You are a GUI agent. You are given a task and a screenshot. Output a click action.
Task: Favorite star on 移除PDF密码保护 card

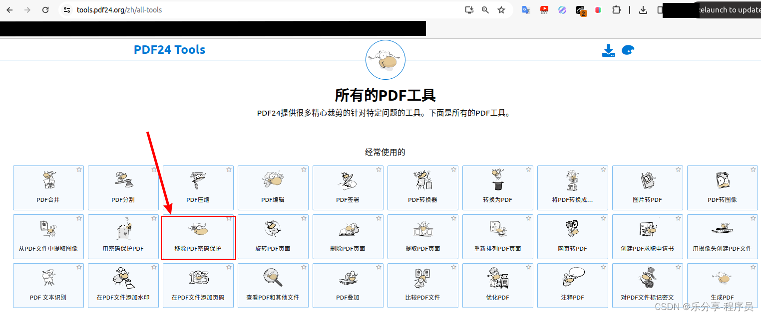(229, 218)
